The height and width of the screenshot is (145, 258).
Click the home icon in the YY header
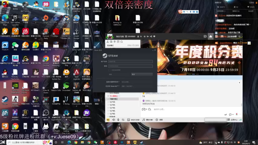point(211,36)
